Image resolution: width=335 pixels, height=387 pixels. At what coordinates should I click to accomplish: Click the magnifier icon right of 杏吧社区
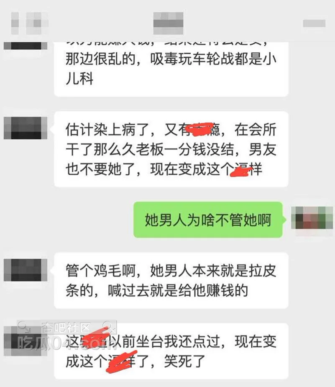[109, 327]
